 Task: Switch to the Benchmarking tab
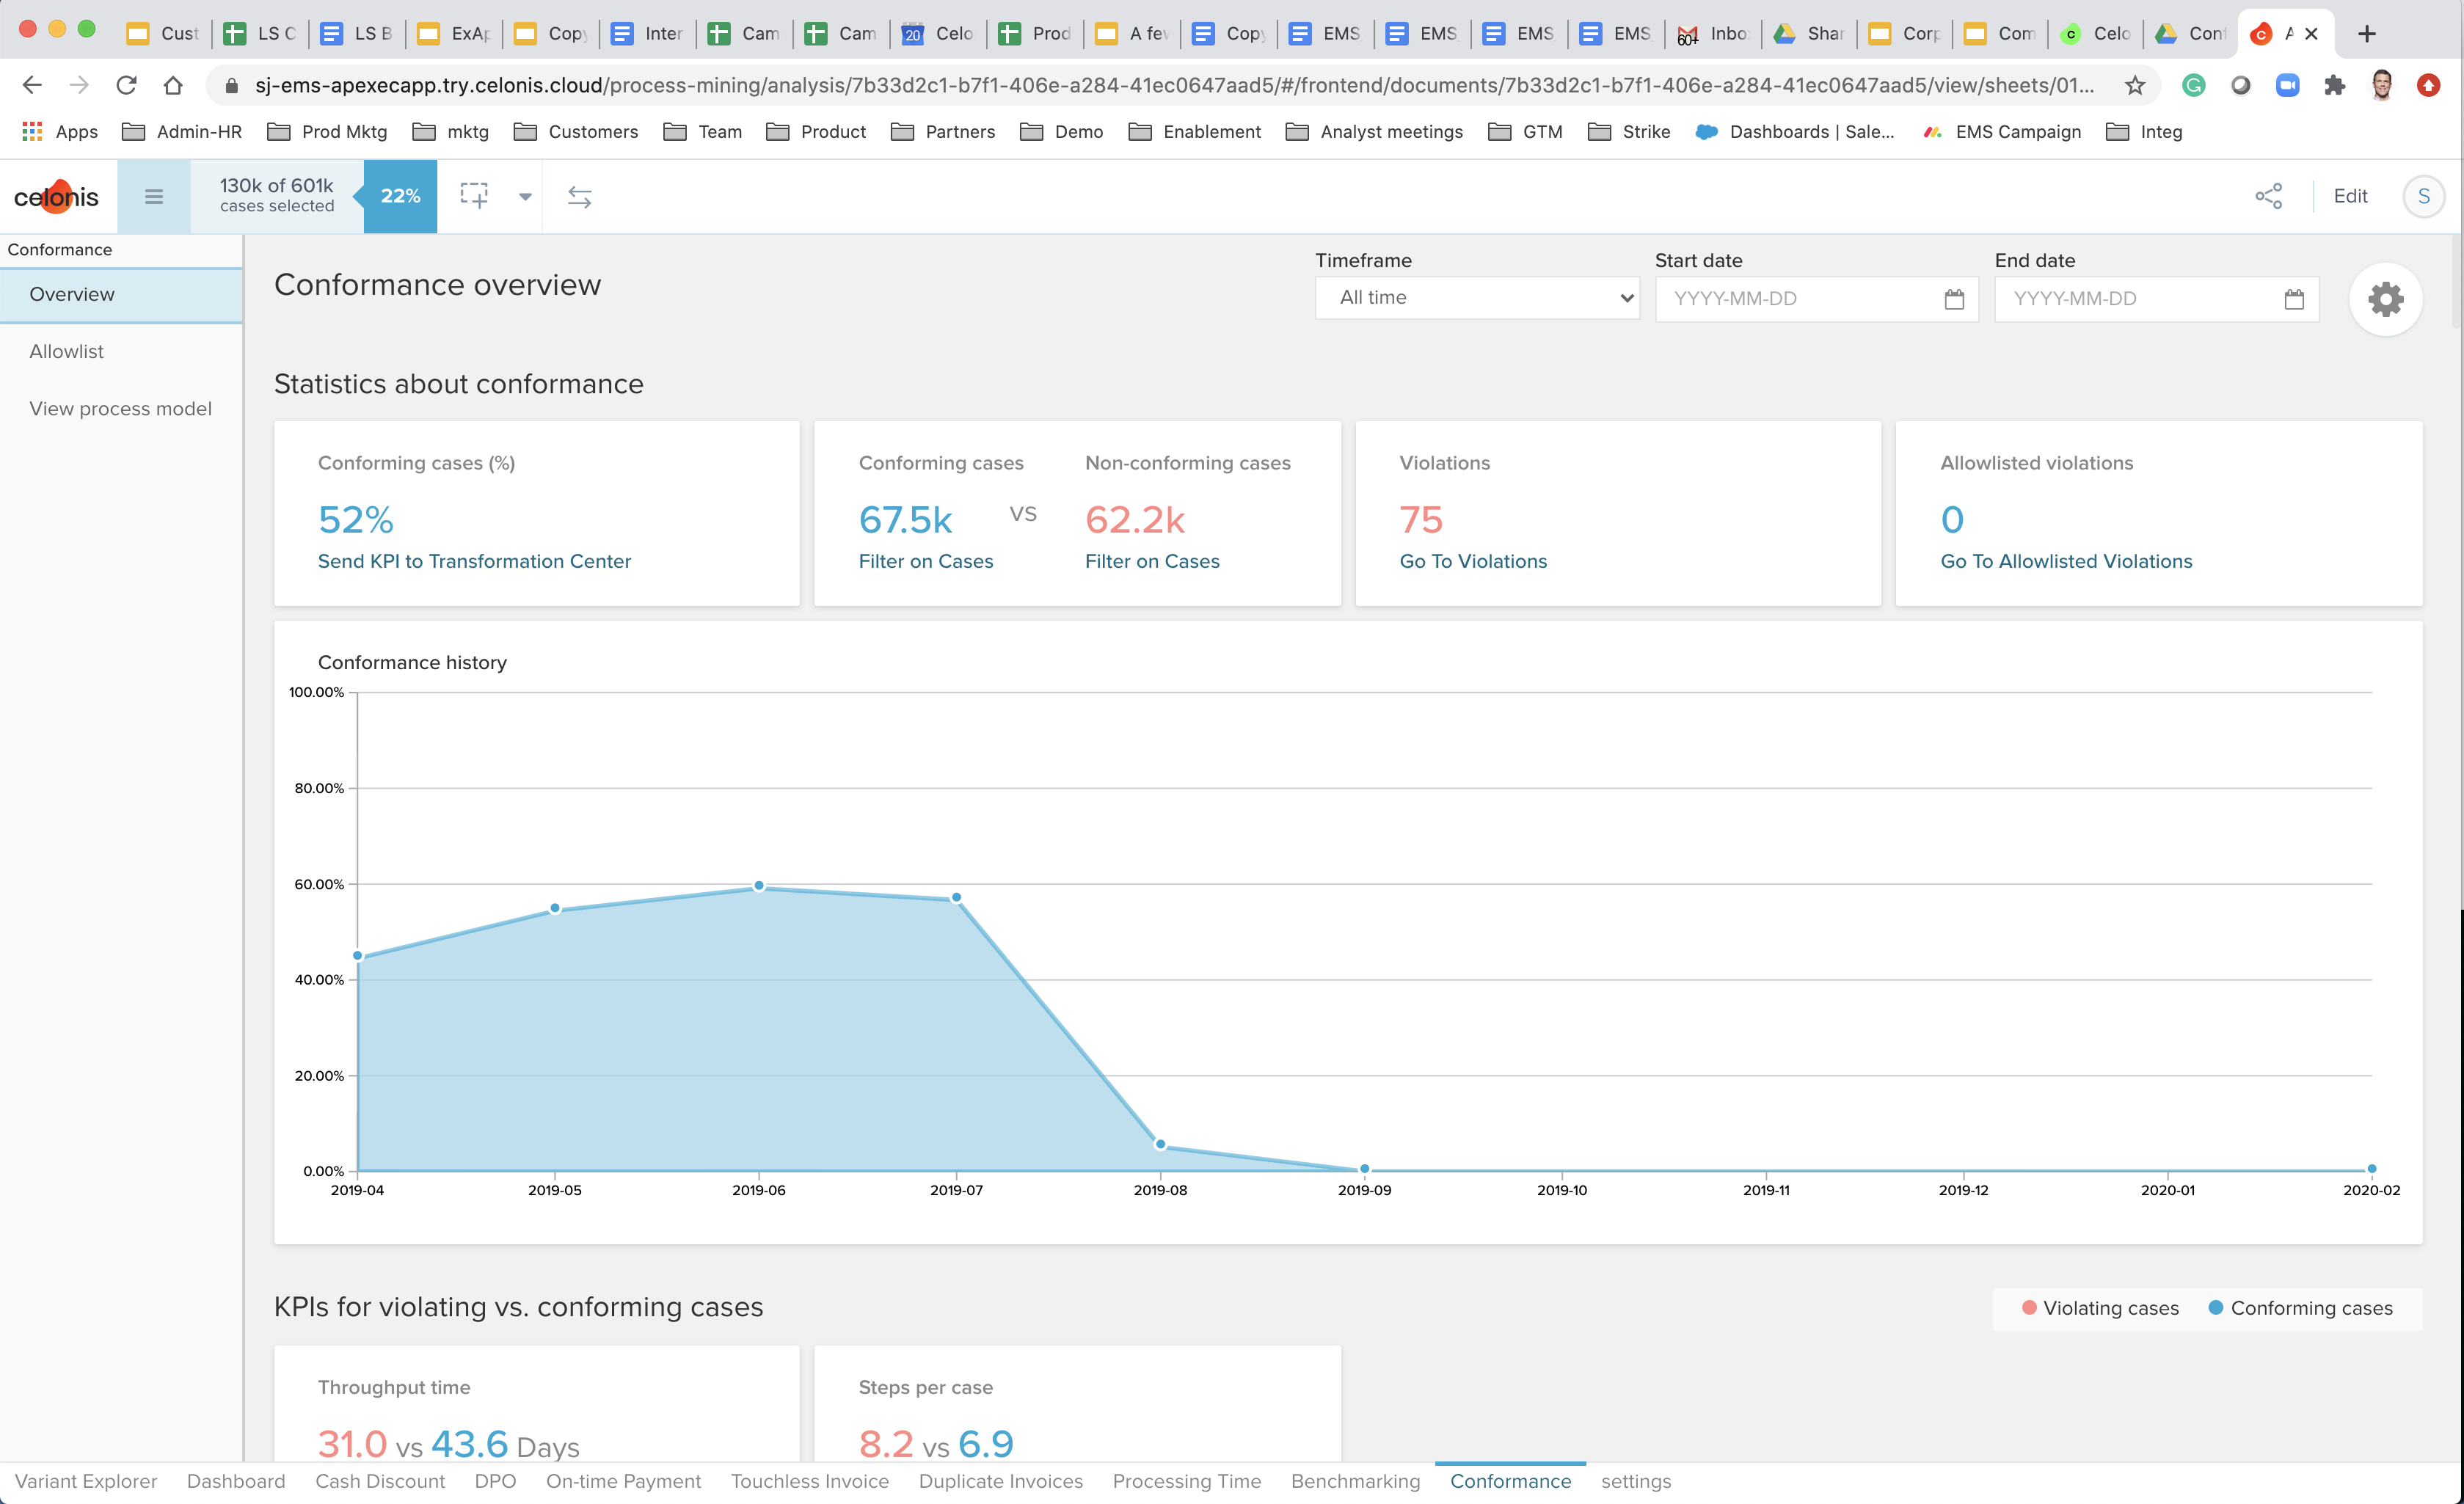point(1355,1481)
